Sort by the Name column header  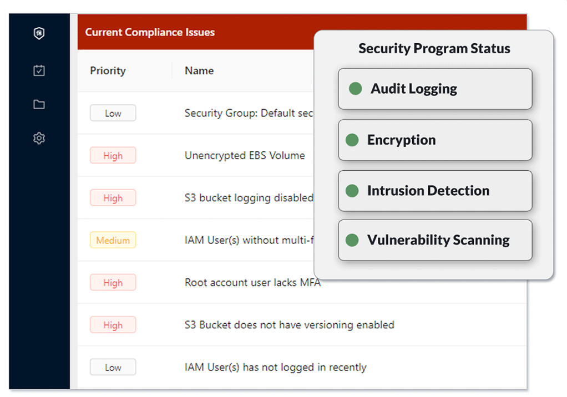click(x=199, y=70)
